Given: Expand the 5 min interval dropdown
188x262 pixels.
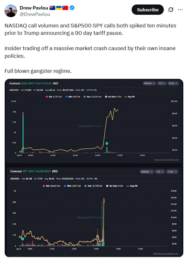Looking at the screenshot, I should pos(173,83).
